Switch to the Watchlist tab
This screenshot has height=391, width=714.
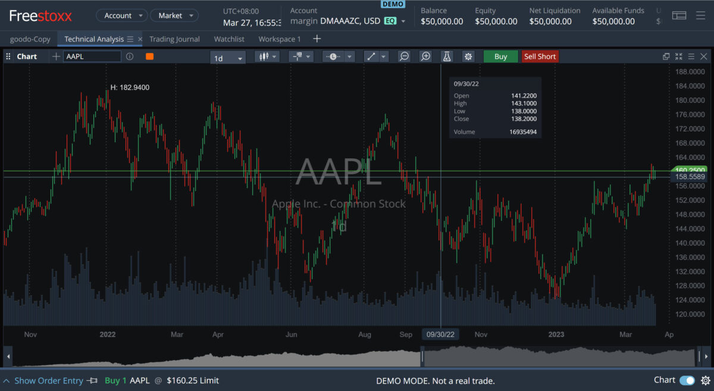(229, 39)
